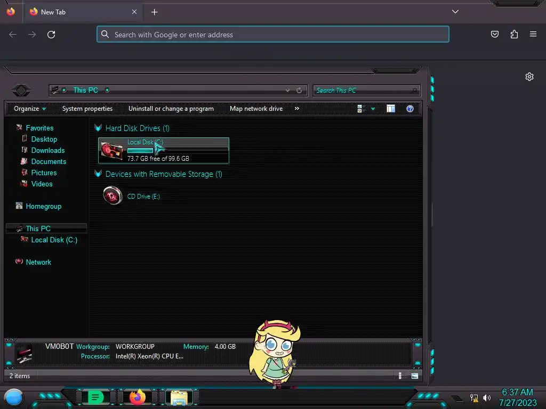
Task: Select the Local Disk (C:) drive tile
Action: 164,151
